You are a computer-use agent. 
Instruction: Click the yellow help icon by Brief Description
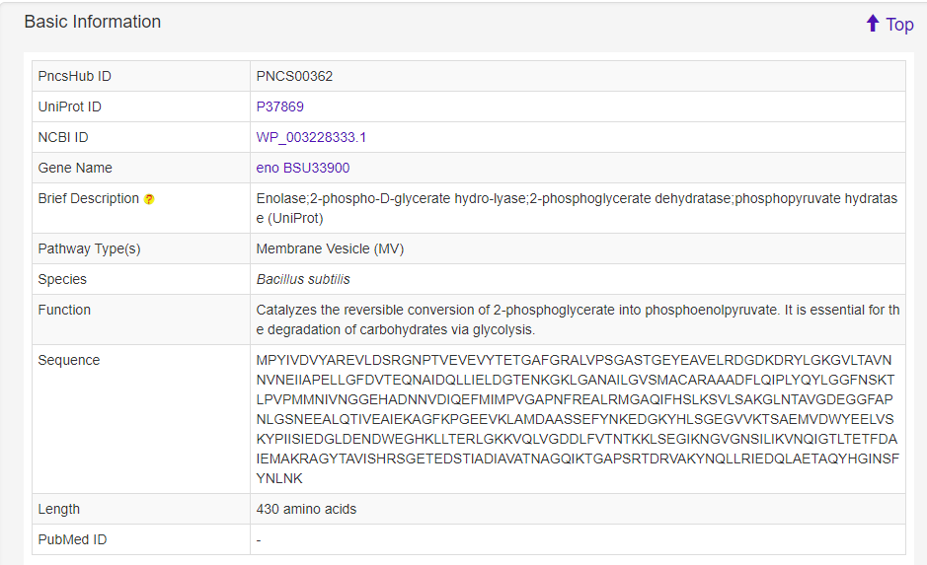(x=149, y=199)
